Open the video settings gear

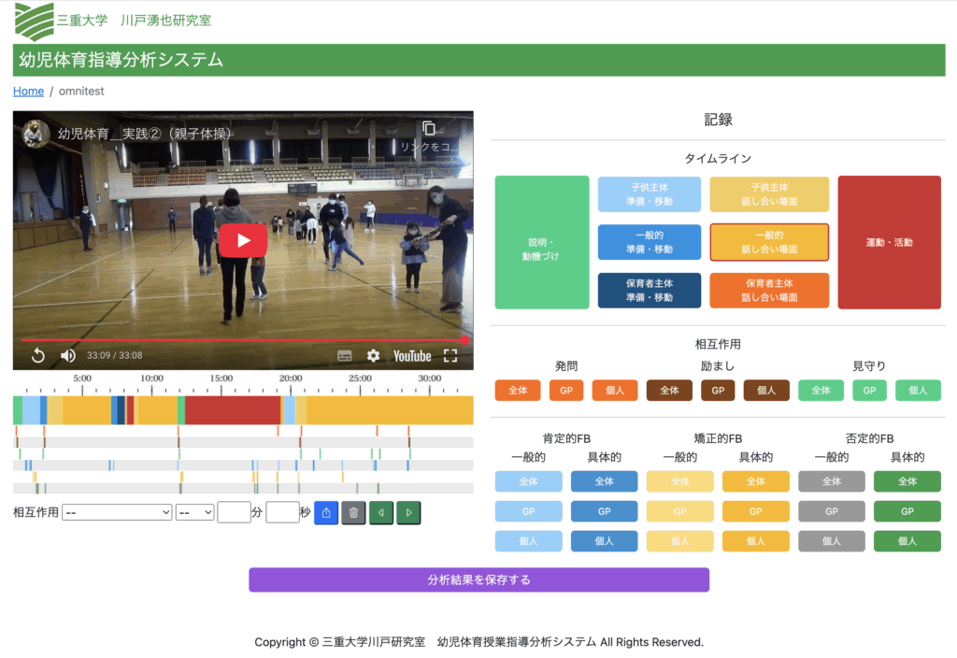click(374, 355)
